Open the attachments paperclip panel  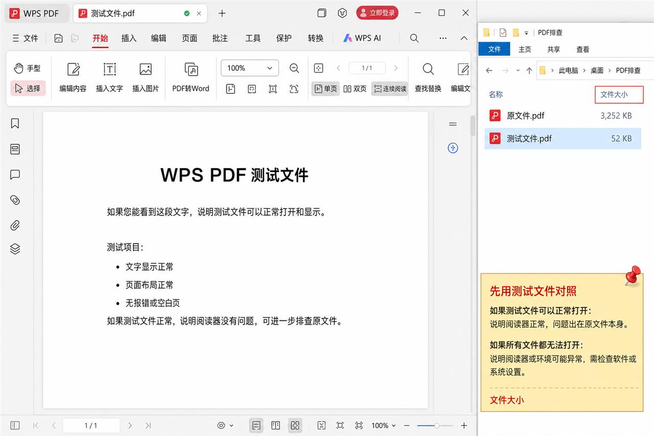tap(15, 225)
